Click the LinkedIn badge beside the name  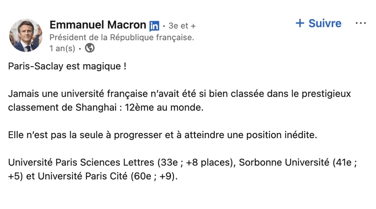pos(154,26)
